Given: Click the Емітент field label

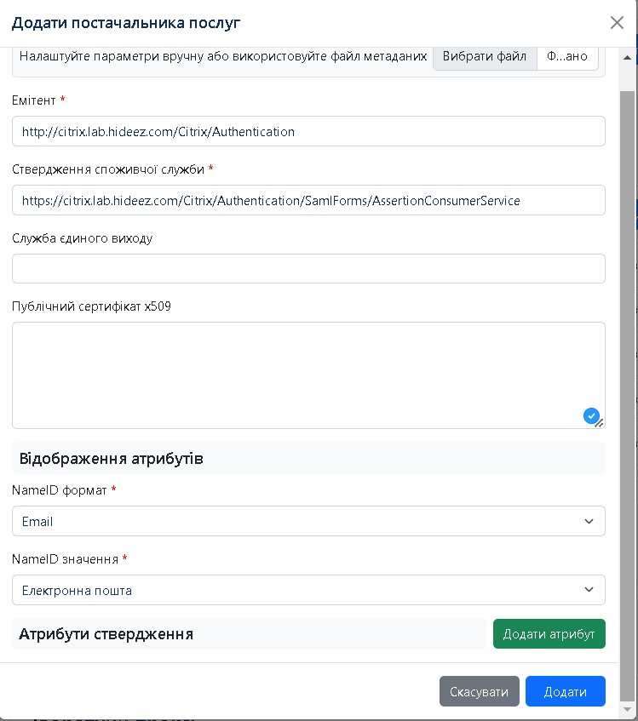Looking at the screenshot, I should (34, 100).
